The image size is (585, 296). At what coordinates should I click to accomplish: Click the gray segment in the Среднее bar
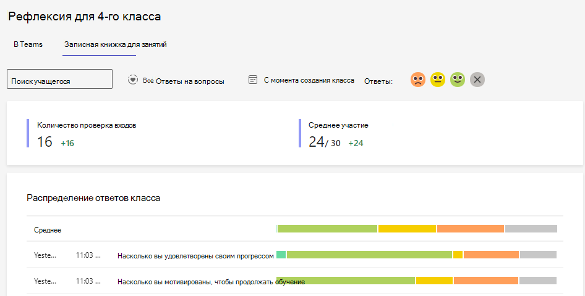click(x=531, y=229)
